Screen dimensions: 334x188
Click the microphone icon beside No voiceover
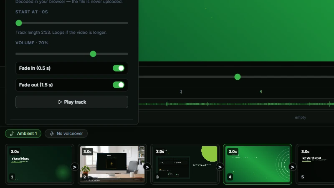click(x=51, y=134)
